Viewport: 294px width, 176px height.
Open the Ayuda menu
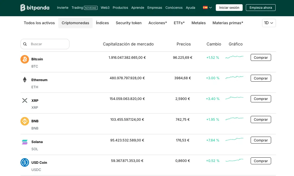191,8
